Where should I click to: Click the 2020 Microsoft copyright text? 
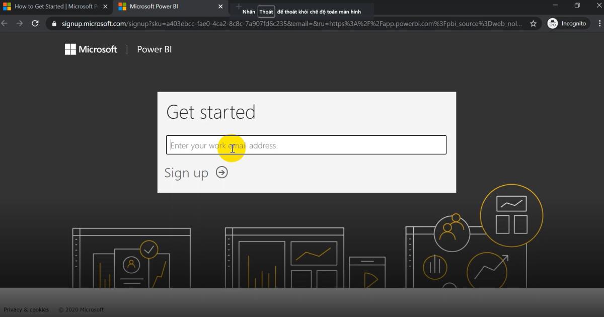tap(81, 309)
